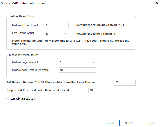Expand the Mailbox Item Retrieve Attempts dropdown
This screenshot has height=127, width=160.
coord(78,70)
